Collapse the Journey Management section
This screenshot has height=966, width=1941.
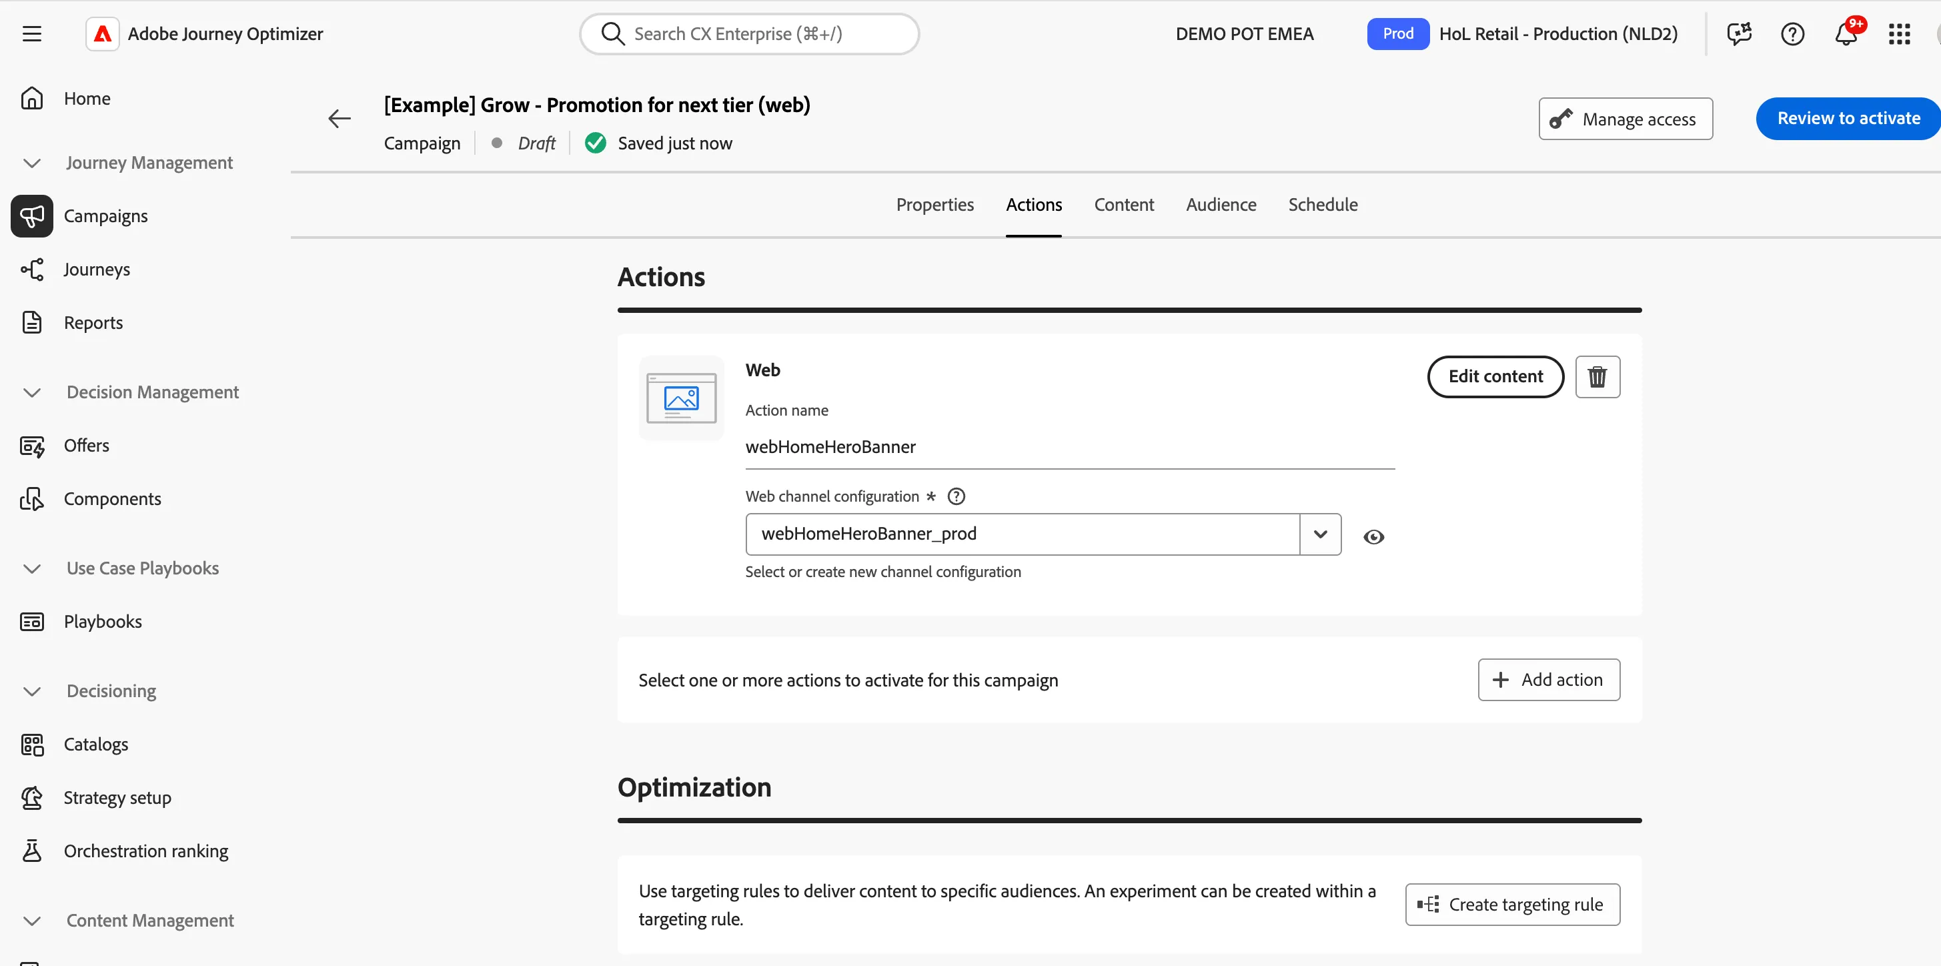pos(31,163)
